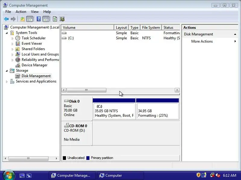Select the Disk 0 label panel
This screenshot has width=241, height=180.
[x=77, y=108]
